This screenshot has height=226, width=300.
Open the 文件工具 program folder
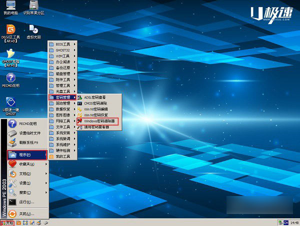[x=62, y=127]
